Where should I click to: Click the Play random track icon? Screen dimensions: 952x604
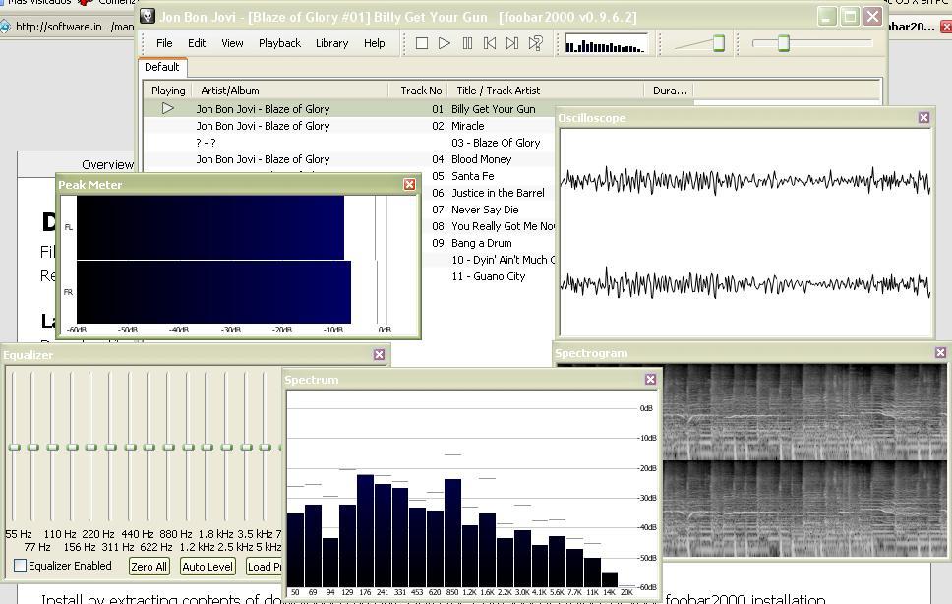534,42
